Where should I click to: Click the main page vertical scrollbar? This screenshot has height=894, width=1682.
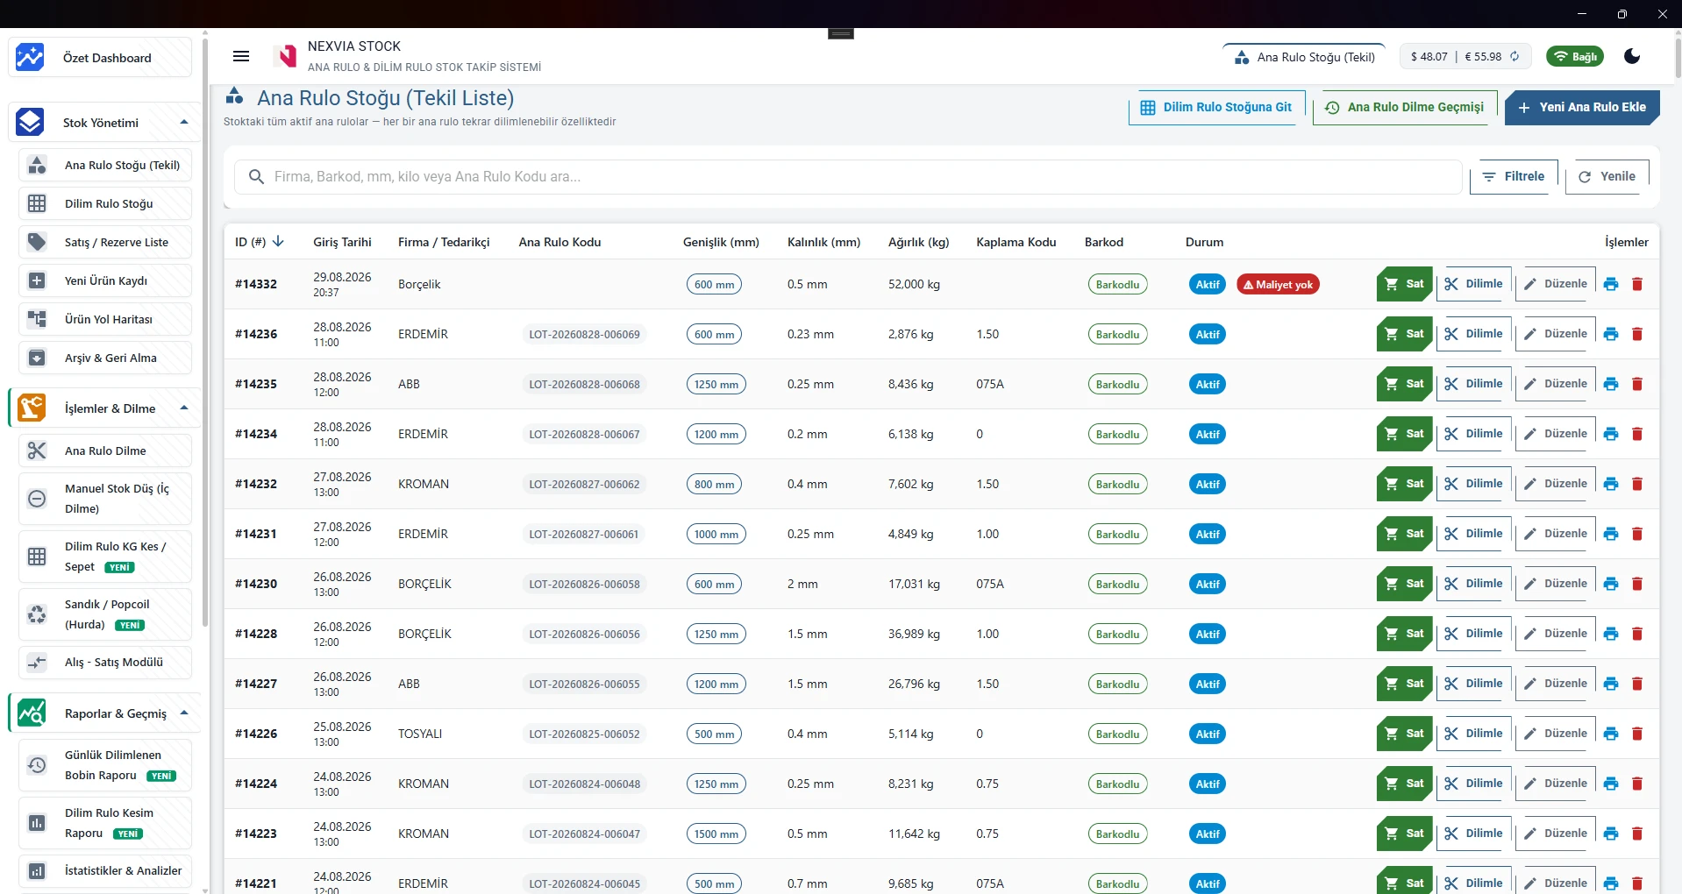1678,57
